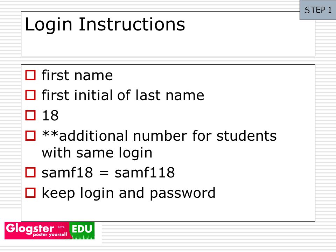Click the 'first name' bullet text
The height and width of the screenshot is (252, 336).
click(77, 76)
